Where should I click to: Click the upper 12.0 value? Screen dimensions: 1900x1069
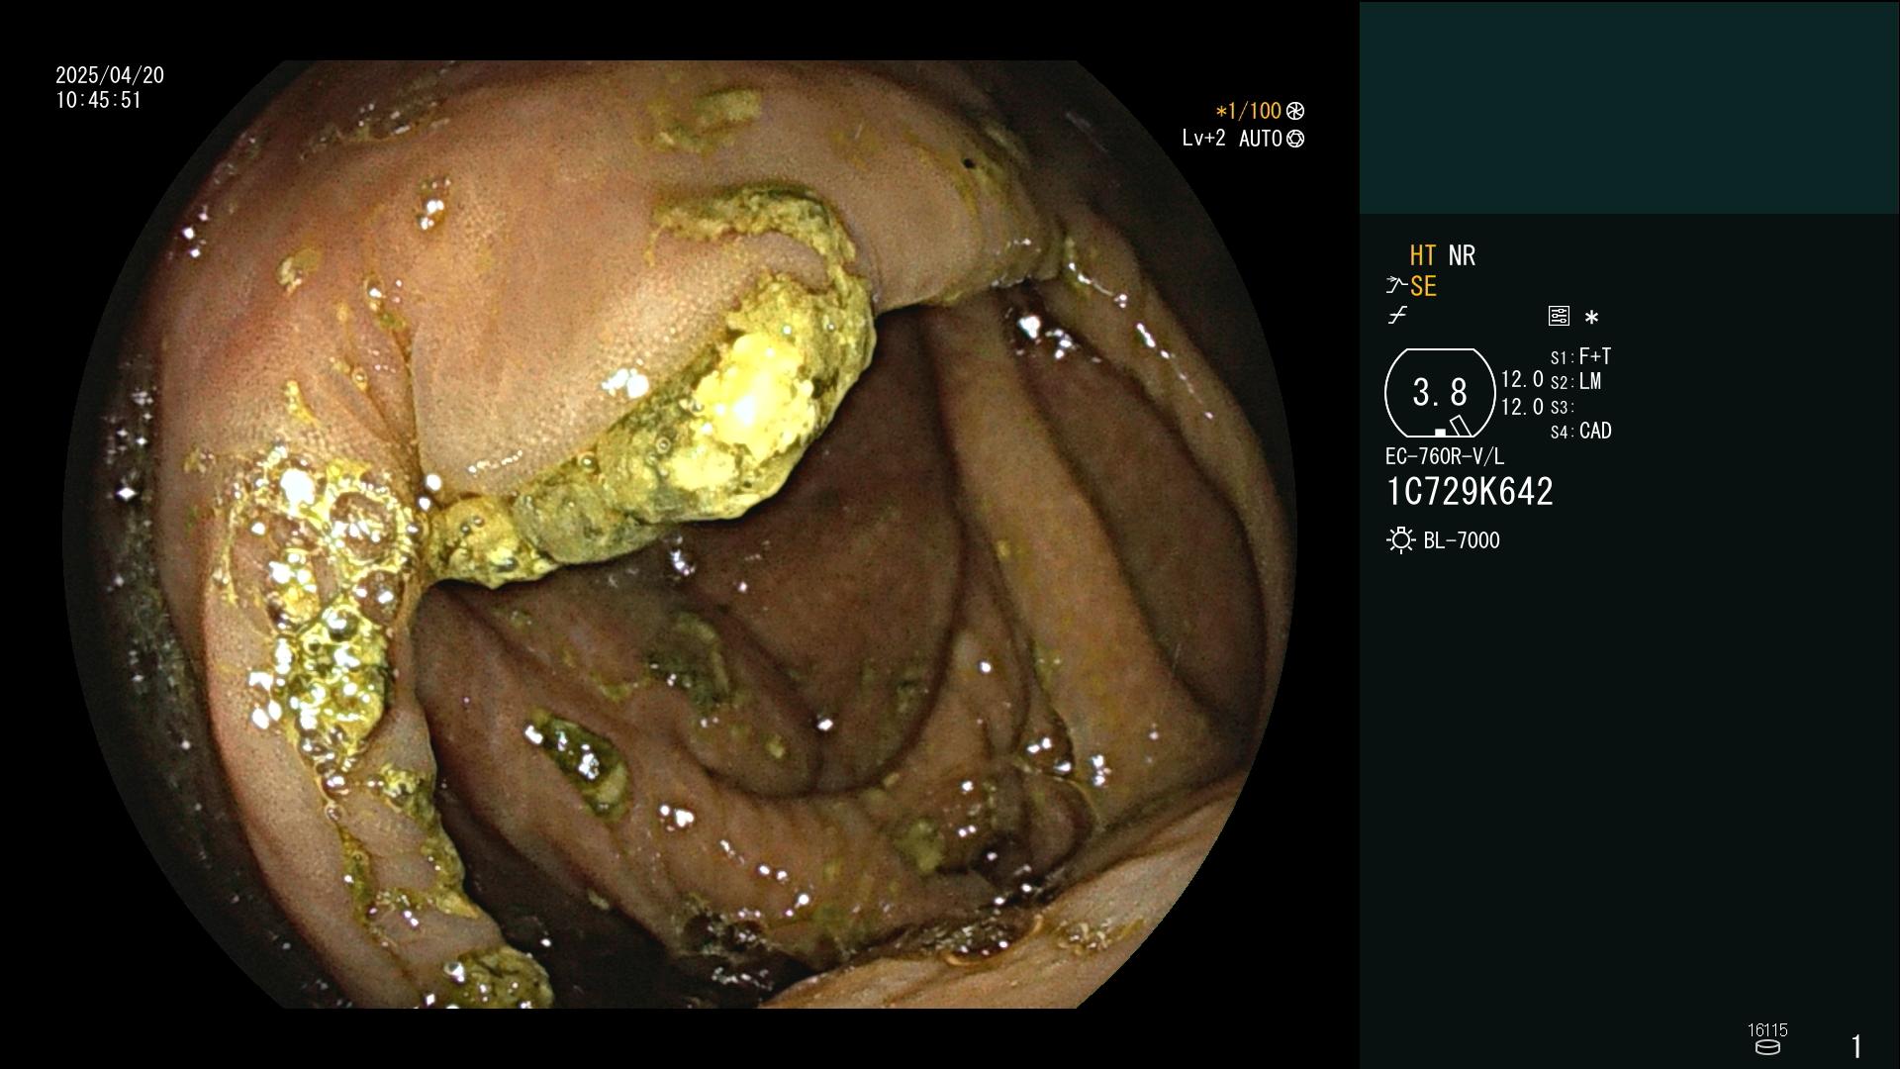(x=1522, y=379)
